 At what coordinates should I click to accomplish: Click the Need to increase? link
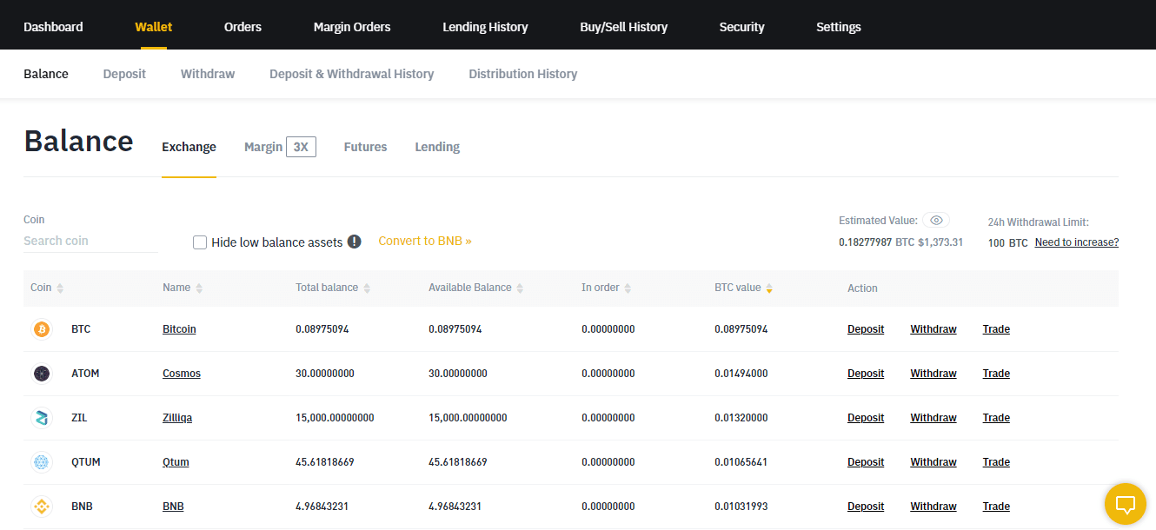(1076, 242)
